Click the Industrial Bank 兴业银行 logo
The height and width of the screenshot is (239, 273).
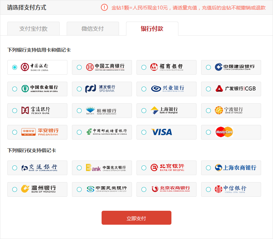coord(168,89)
